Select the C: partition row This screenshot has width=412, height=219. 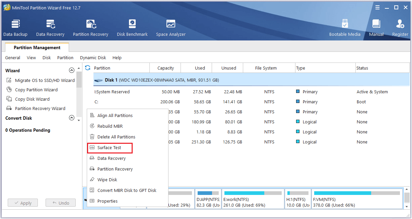pos(251,102)
